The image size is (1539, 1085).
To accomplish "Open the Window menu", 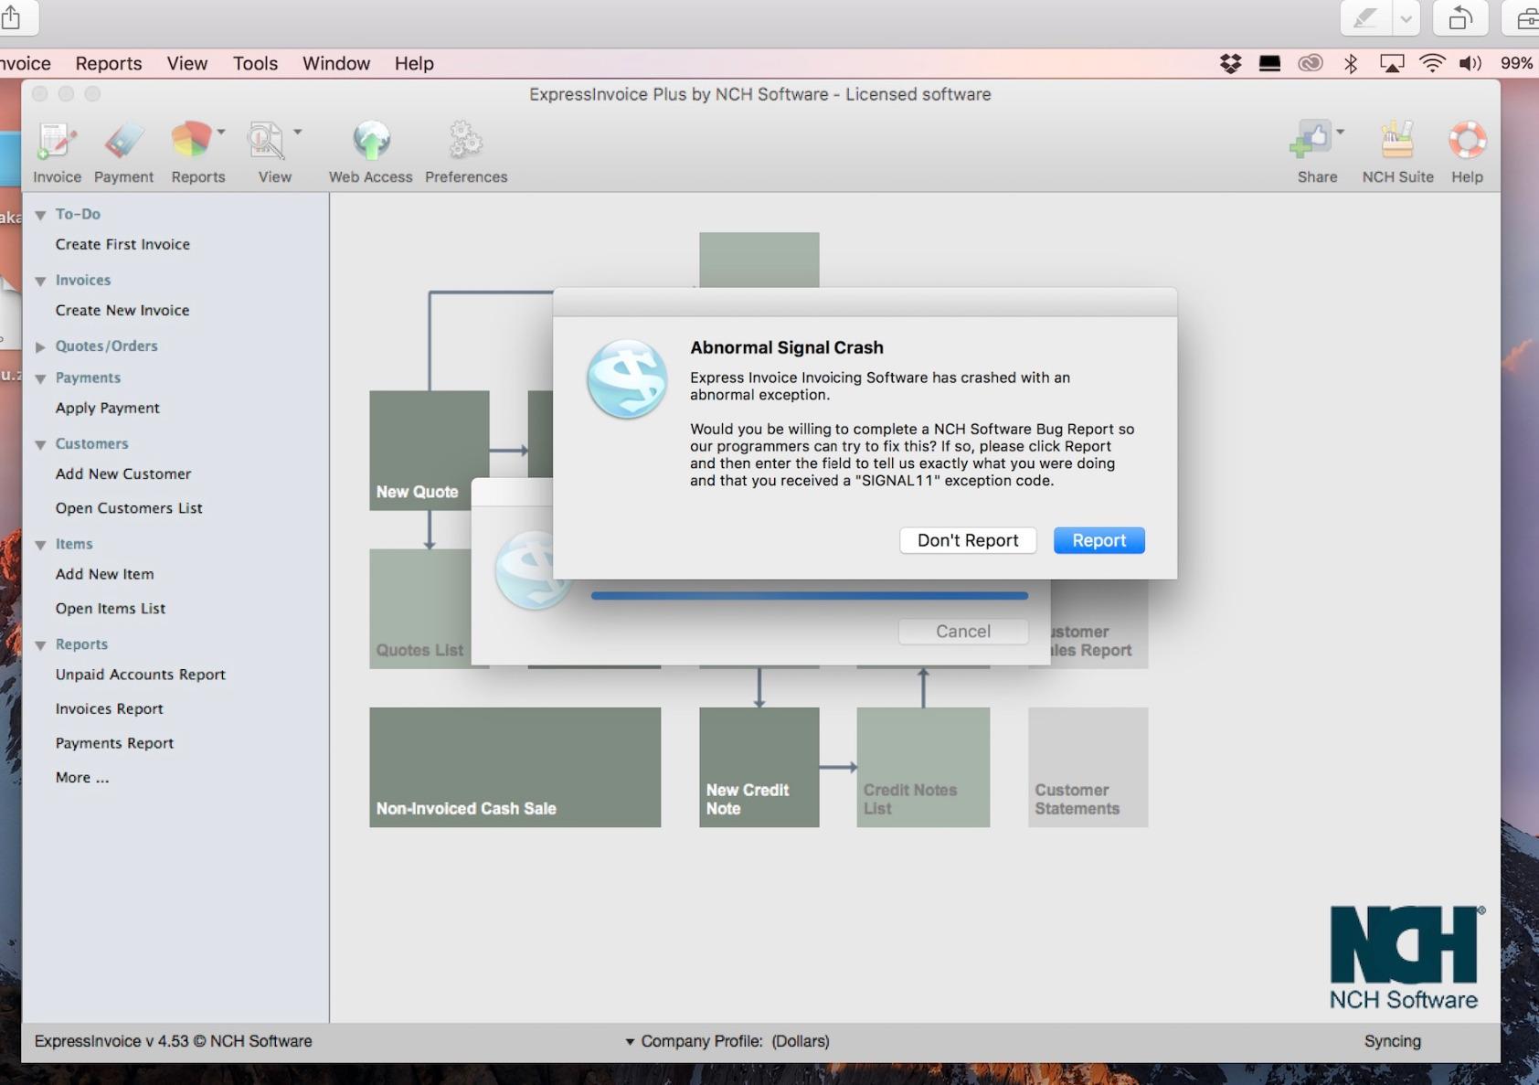I will [335, 63].
